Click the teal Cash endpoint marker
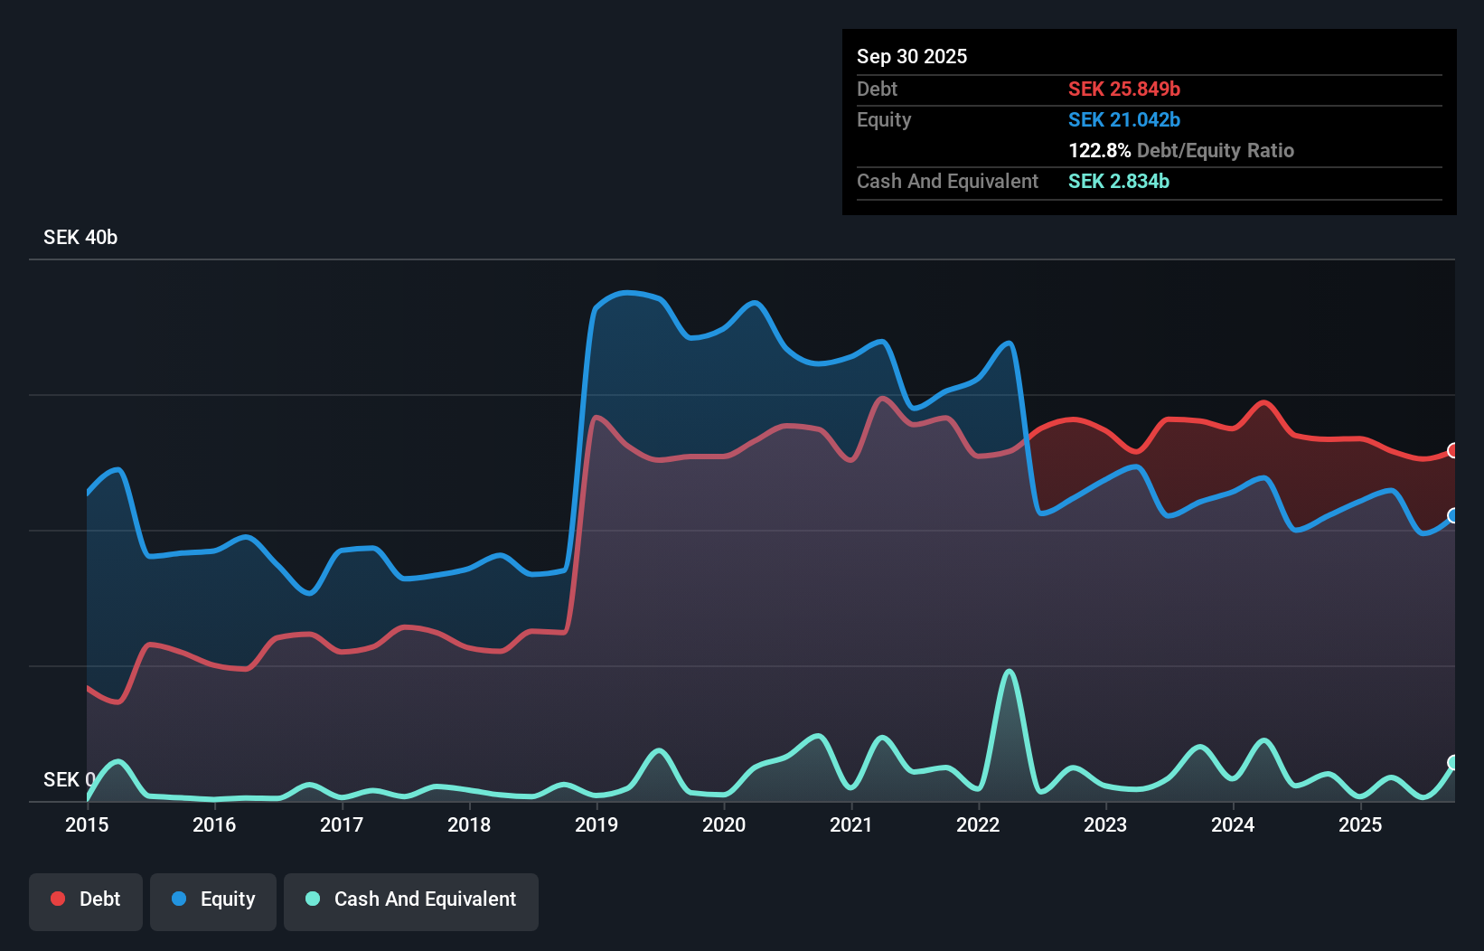The width and height of the screenshot is (1484, 951). tap(1453, 762)
